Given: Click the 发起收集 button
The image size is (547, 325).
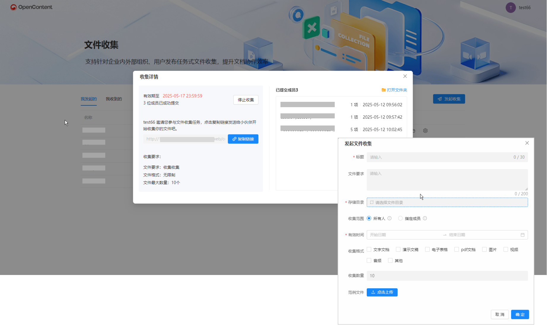Looking at the screenshot, I should (449, 99).
